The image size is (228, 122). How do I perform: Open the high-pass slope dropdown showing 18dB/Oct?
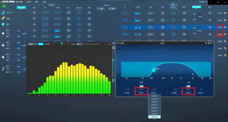pos(155,93)
